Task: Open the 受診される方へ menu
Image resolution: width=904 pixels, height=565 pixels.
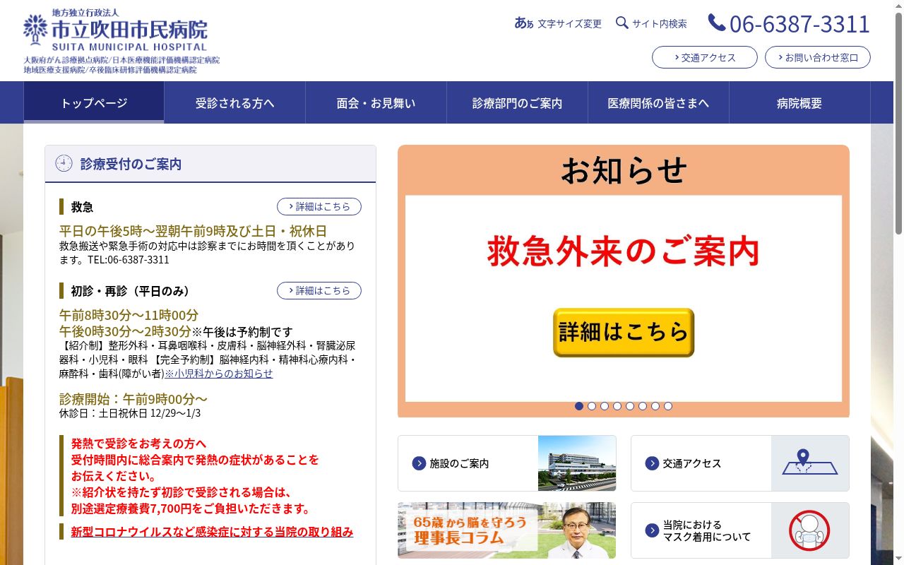Action: [235, 102]
